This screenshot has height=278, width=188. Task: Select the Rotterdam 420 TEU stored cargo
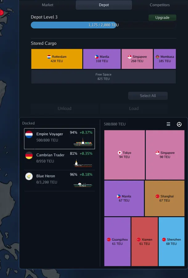coord(57,59)
